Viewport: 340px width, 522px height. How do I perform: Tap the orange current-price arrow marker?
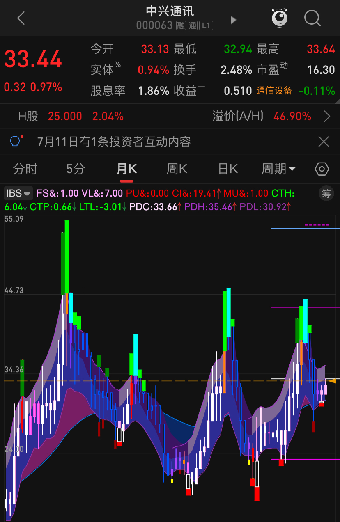[x=332, y=381]
